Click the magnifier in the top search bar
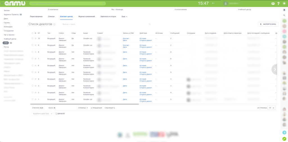The height and width of the screenshot is (142, 288). coord(103,3)
